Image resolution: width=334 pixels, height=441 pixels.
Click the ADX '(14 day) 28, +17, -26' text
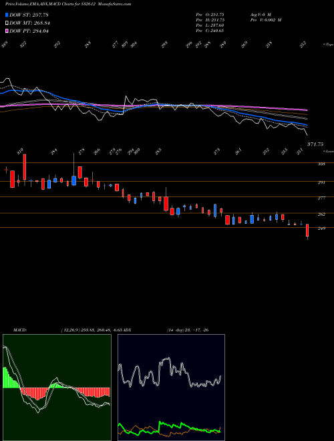pyautogui.click(x=188, y=330)
